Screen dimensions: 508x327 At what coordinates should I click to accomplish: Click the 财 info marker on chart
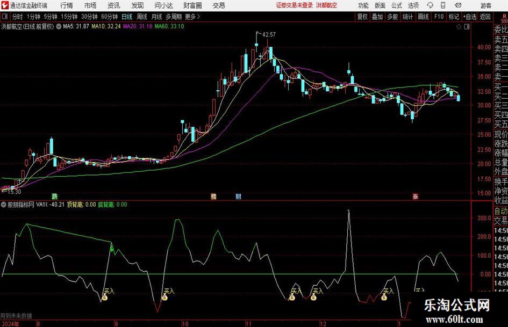point(238,196)
